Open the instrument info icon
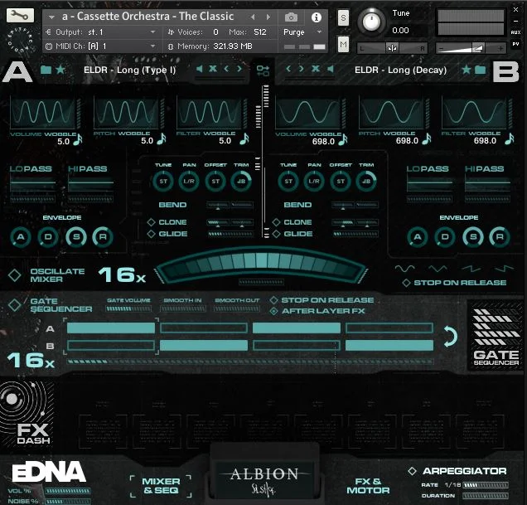Image resolution: width=527 pixels, height=505 pixels. click(x=316, y=17)
